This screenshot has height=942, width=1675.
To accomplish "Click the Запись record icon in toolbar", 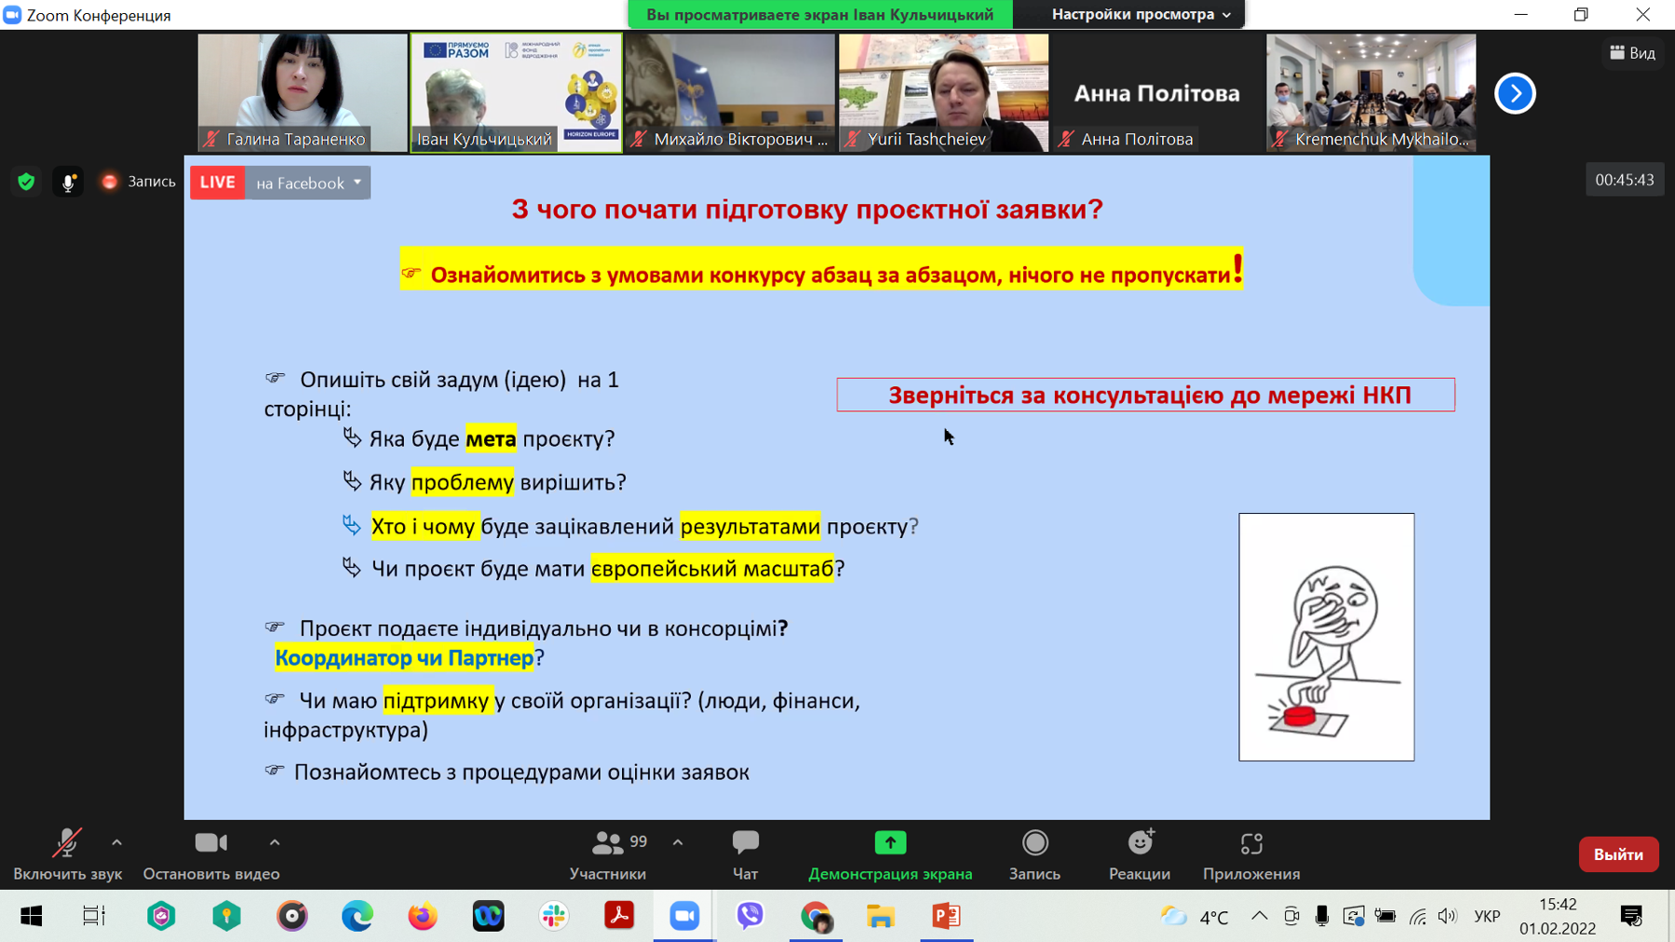I will click(x=1034, y=843).
